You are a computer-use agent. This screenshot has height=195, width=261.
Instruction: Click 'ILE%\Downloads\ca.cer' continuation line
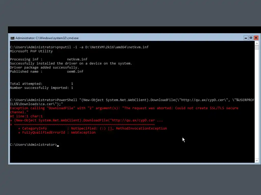[x=36, y=104]
